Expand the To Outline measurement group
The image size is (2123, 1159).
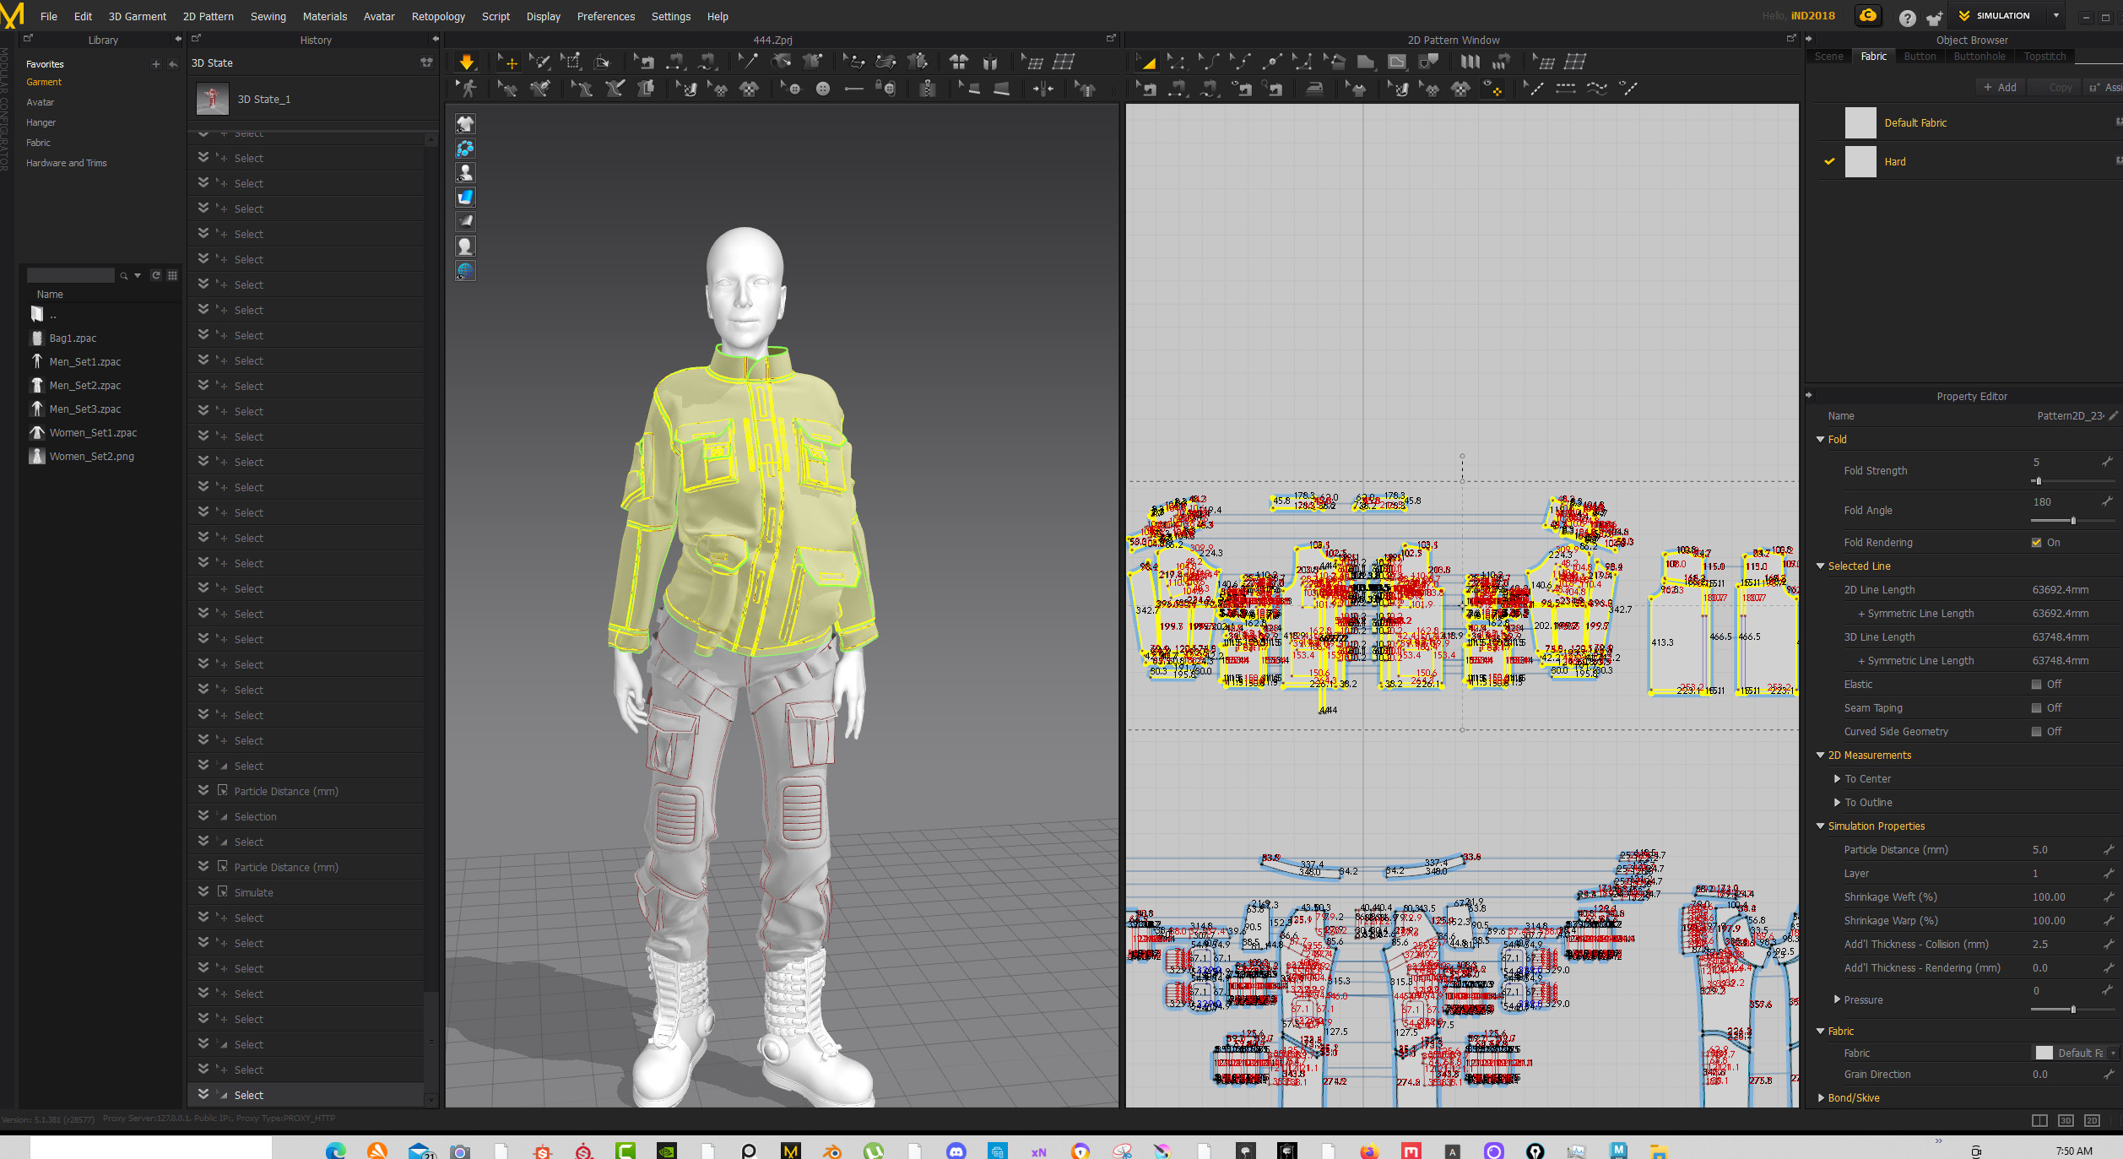tap(1837, 802)
